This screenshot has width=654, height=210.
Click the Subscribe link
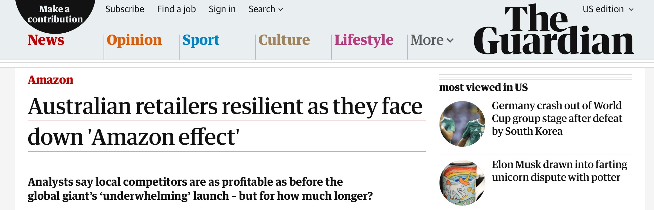(125, 9)
